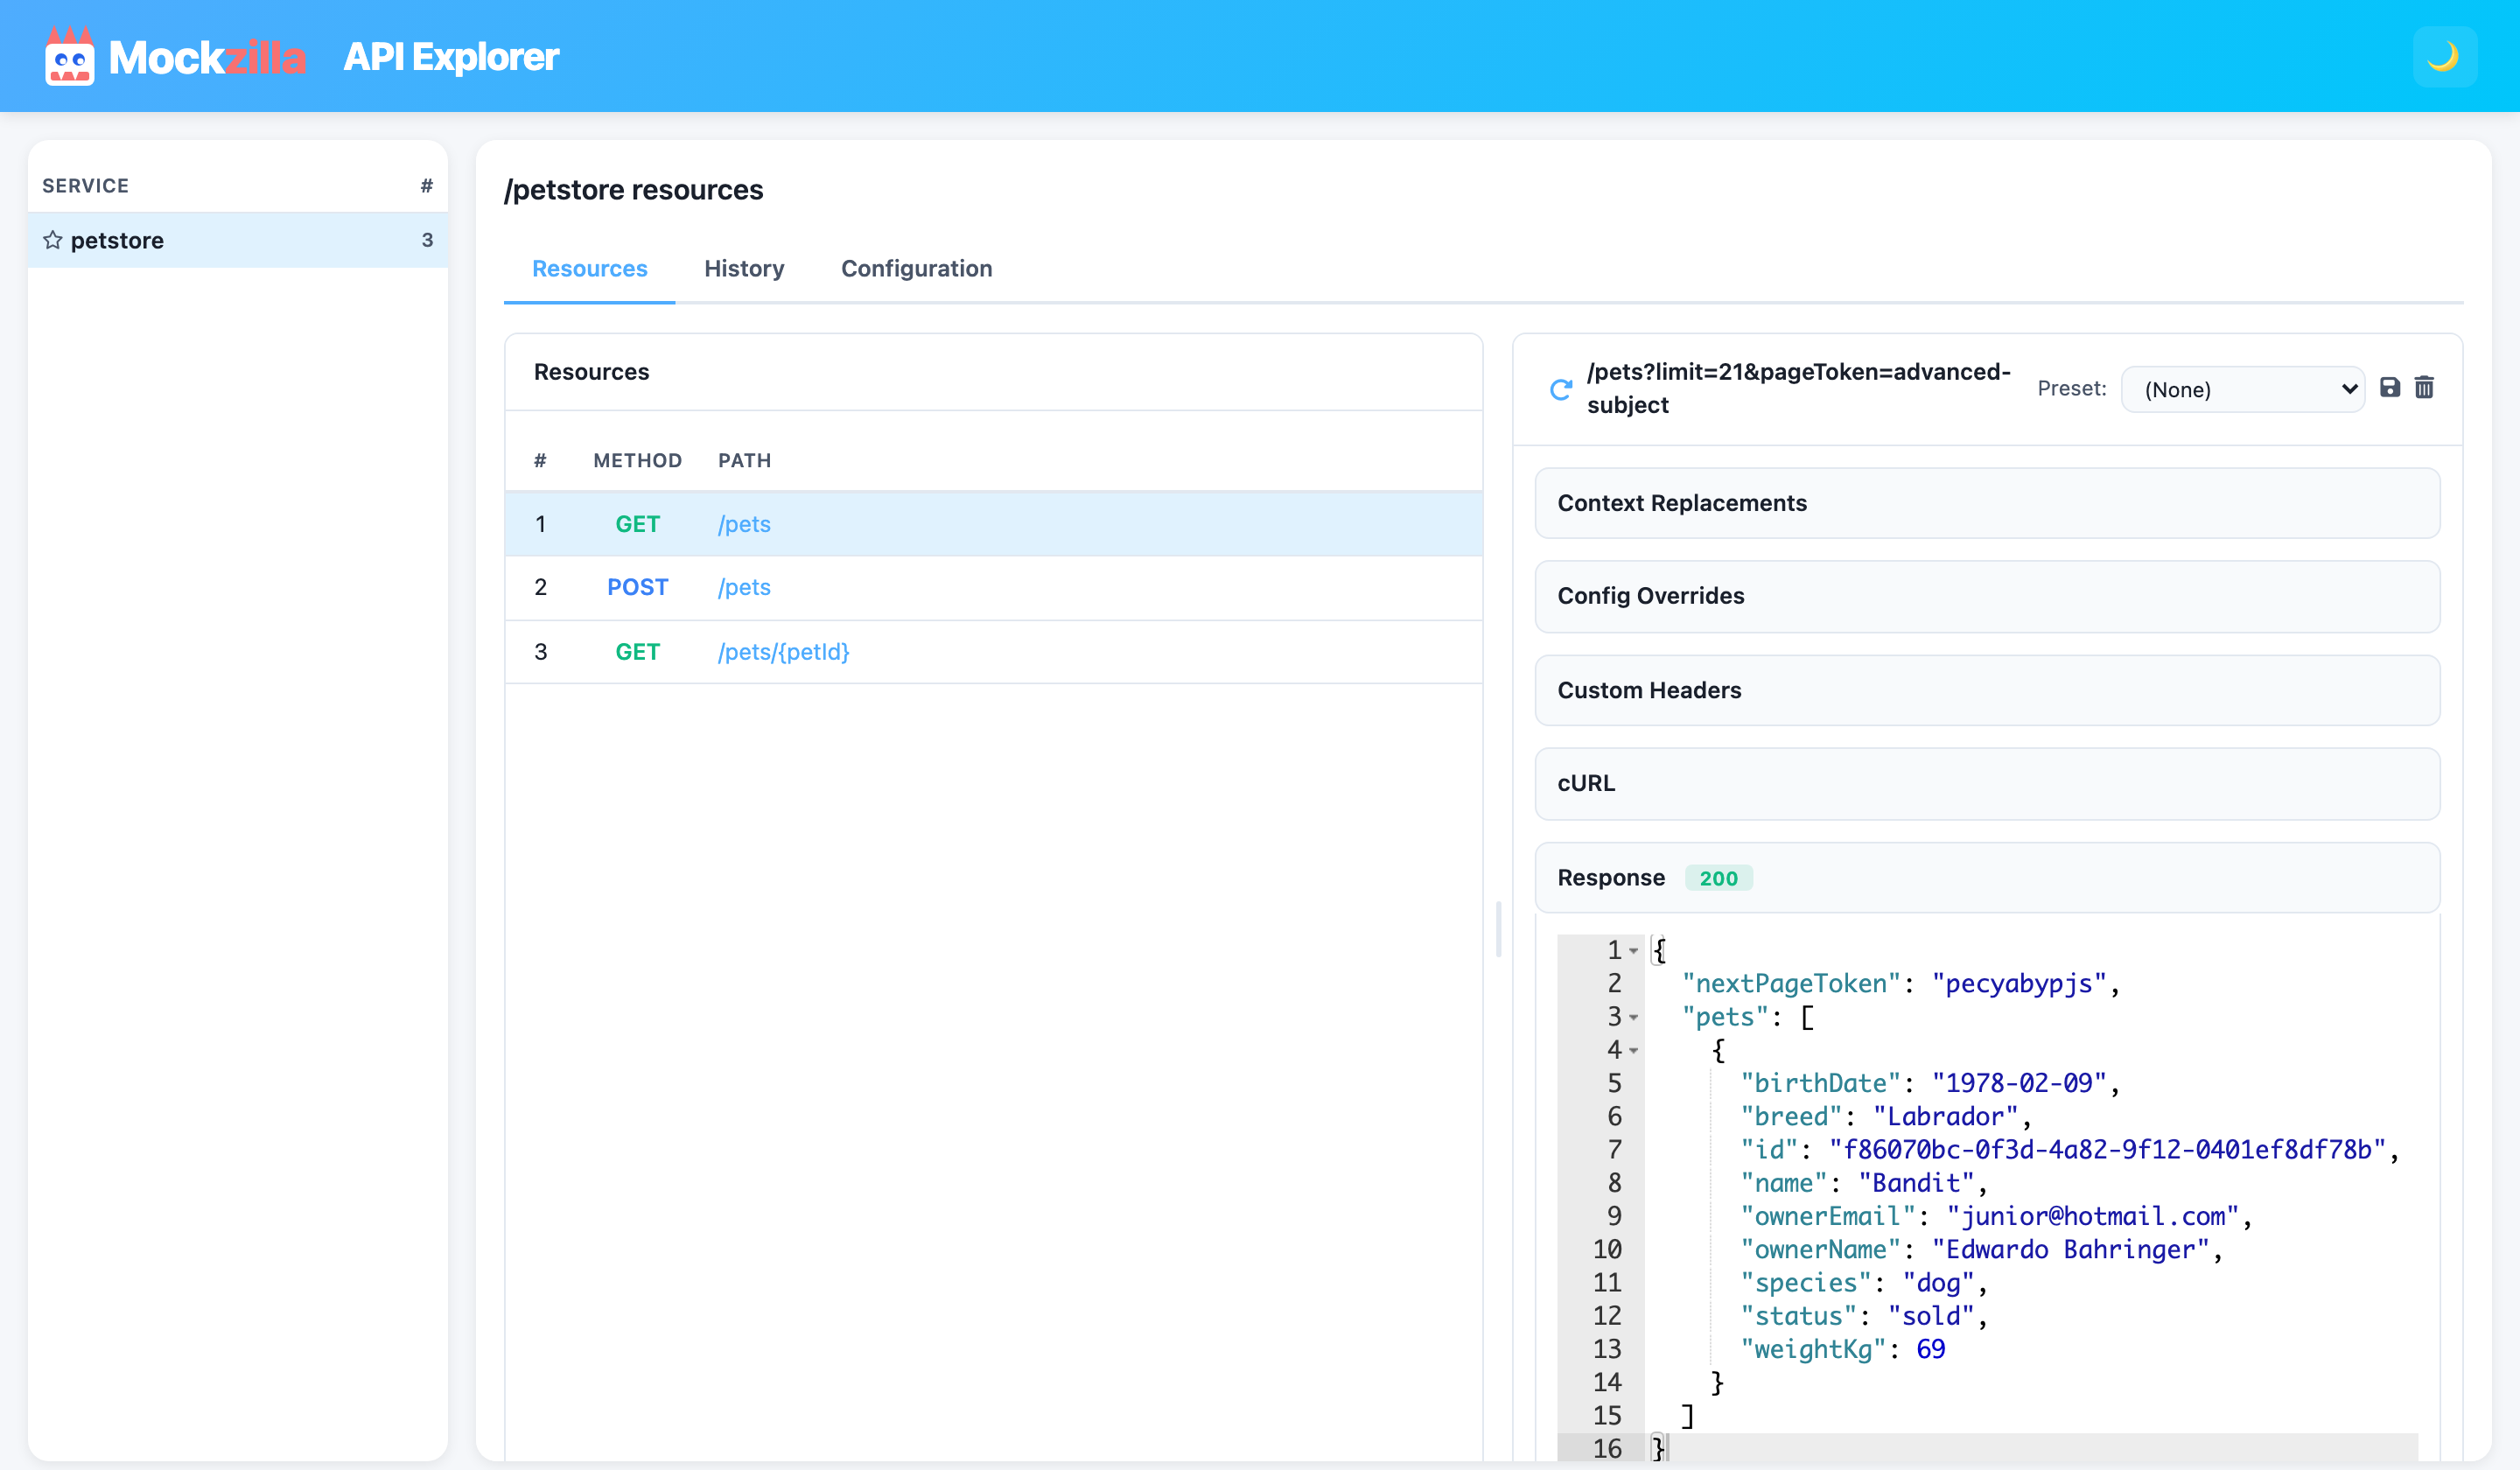
Task: Click the weightKg value 69
Action: pyautogui.click(x=1930, y=1349)
